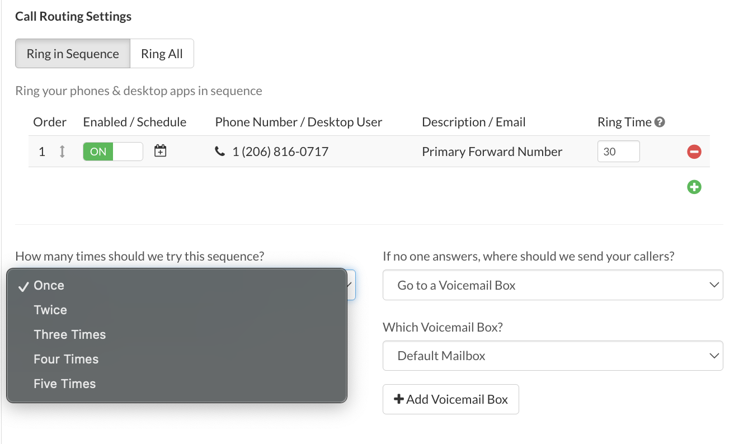
Task: Click the phone icon beside 1 (206) 816-0717
Action: tap(220, 151)
